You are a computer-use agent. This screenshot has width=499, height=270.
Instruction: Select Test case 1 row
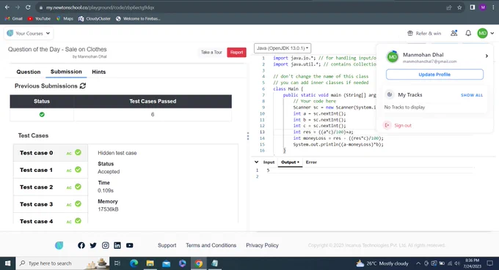(51, 170)
